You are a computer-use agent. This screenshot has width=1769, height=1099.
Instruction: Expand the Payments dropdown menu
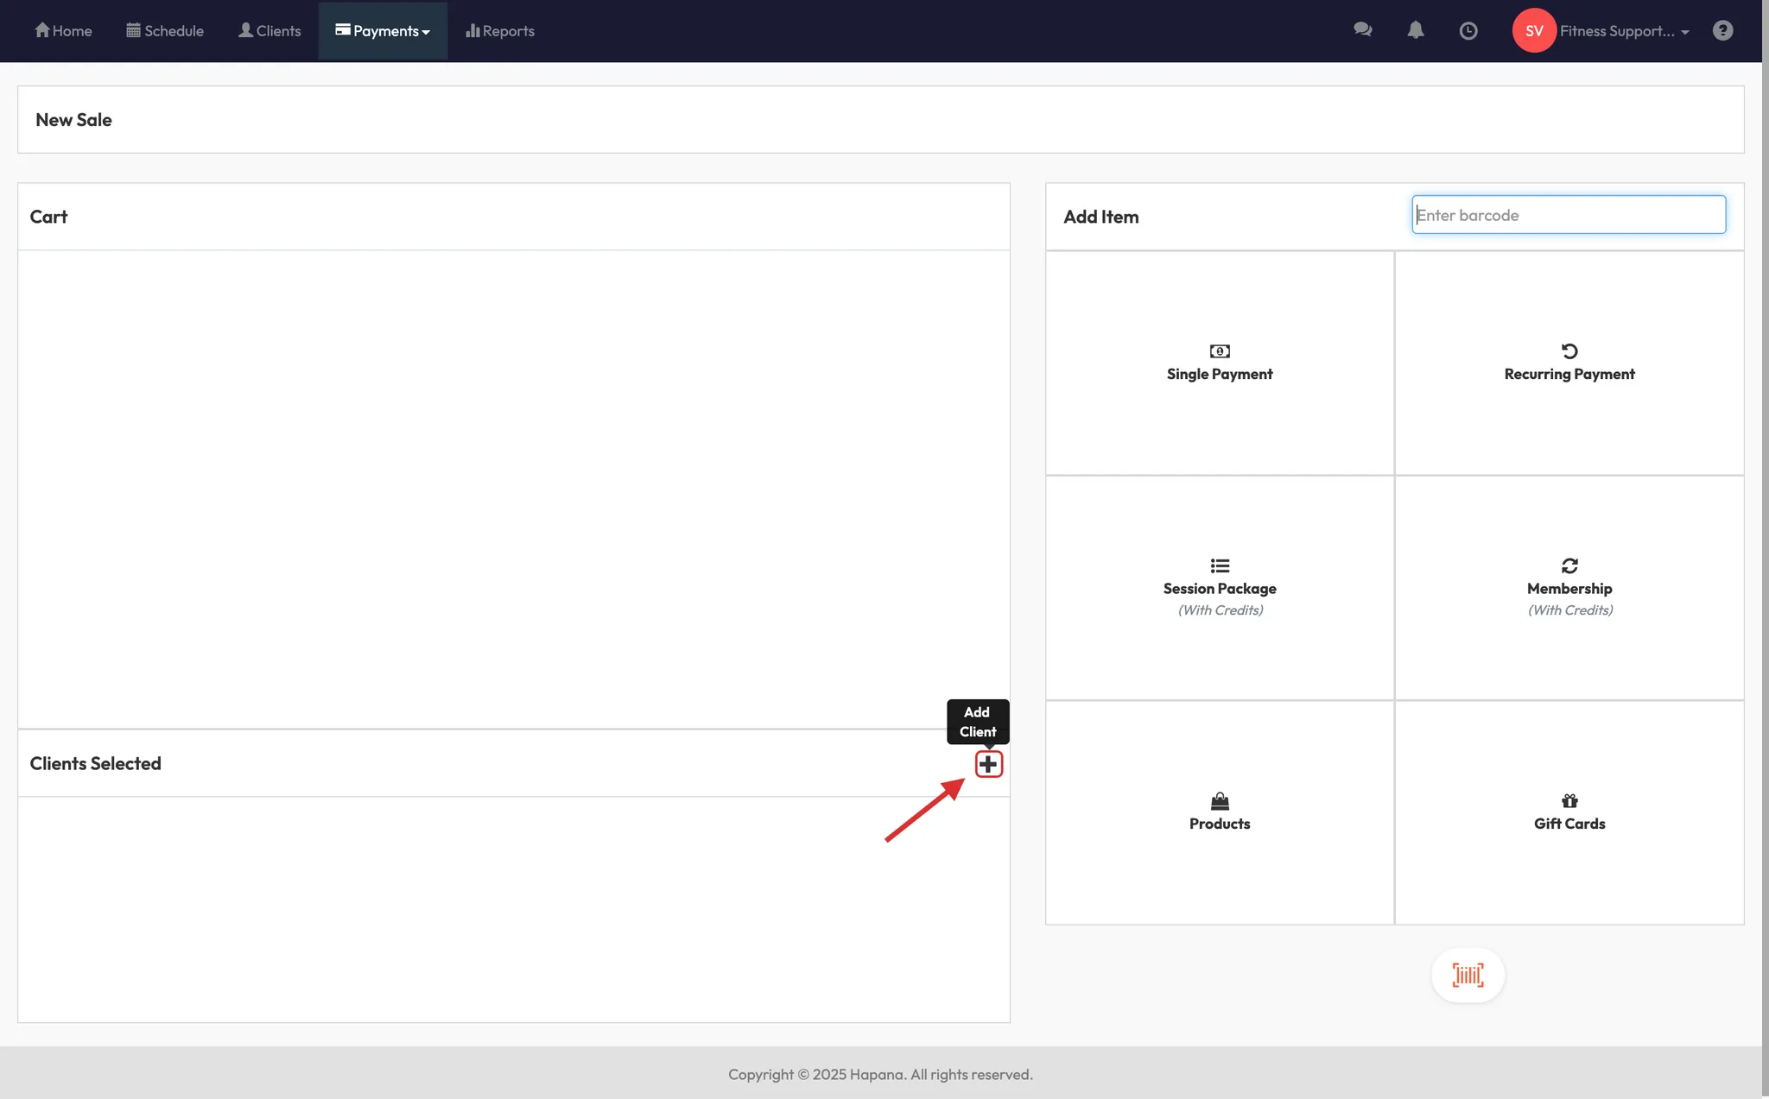(383, 31)
